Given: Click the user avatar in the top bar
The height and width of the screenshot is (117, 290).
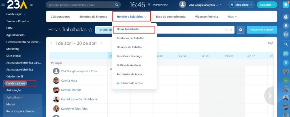Looking at the screenshot, I should (x=183, y=5).
